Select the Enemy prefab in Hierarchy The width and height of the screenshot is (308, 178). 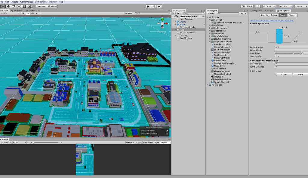(183, 22)
